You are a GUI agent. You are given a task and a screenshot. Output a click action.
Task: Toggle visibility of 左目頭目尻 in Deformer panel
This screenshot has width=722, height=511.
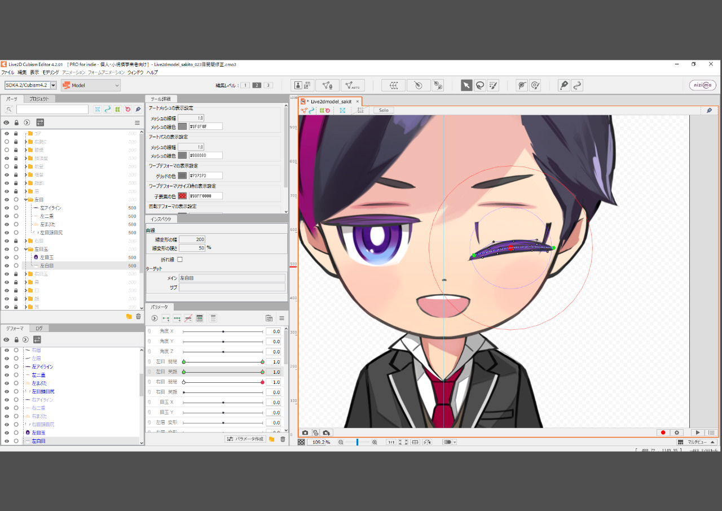pyautogui.click(x=7, y=391)
